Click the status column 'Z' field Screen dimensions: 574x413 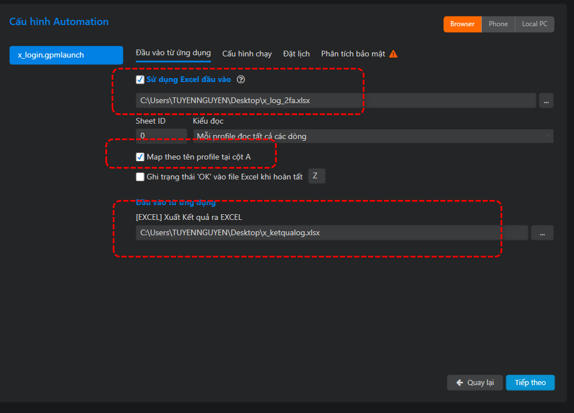(316, 176)
